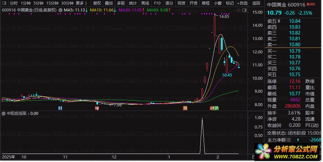
Task: Click the diamond marker icon above chart
Action: [239, 10]
